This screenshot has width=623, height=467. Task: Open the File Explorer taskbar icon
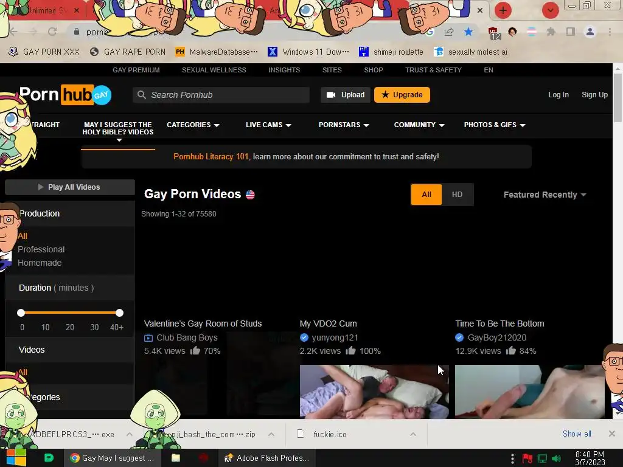tap(176, 458)
